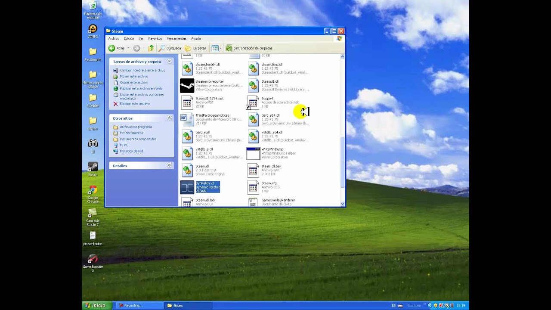Select steamclient.dll file icon
Viewport: 551px width, 310px height.
pyautogui.click(x=253, y=68)
